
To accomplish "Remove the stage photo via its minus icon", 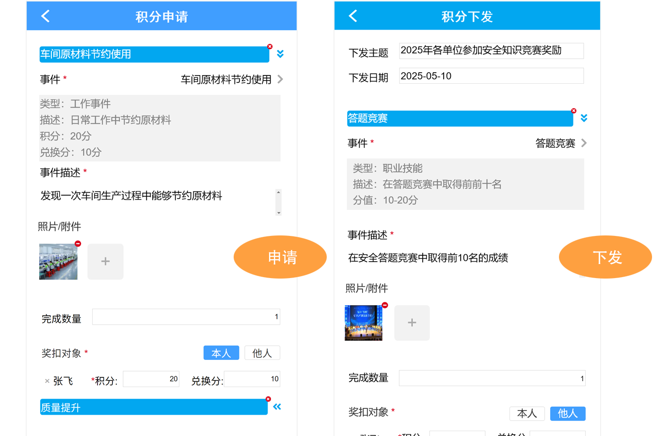I will tap(384, 305).
